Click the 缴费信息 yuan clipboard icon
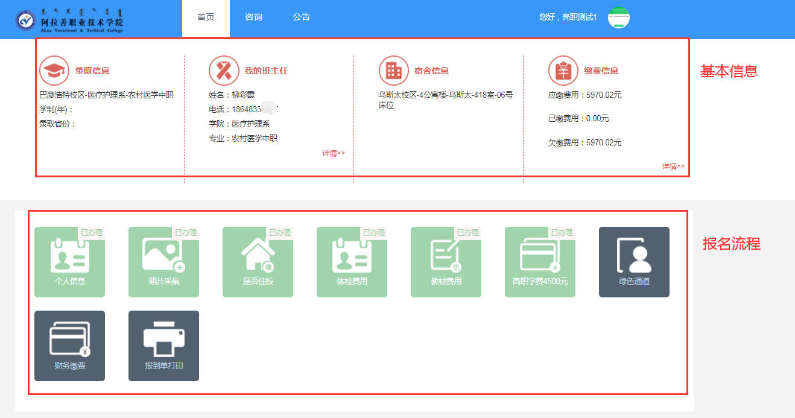The width and height of the screenshot is (795, 418). [563, 71]
